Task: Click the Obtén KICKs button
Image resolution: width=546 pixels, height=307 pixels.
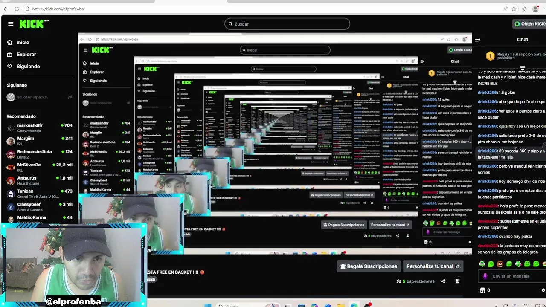Action: [530, 24]
